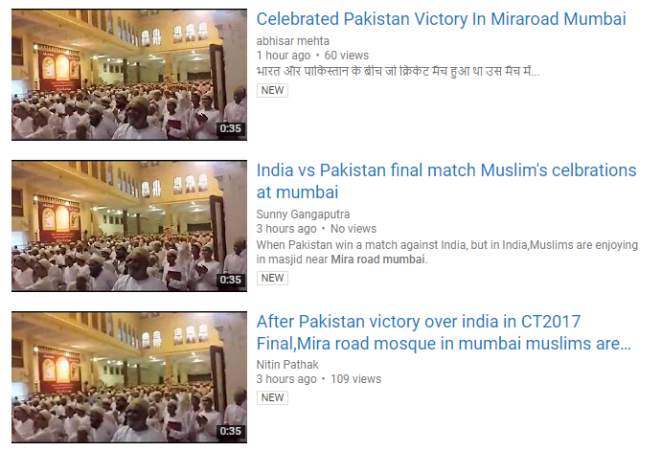The height and width of the screenshot is (451, 661).
Task: Click '1 hour ago • 60 views' metadata
Action: pos(312,56)
